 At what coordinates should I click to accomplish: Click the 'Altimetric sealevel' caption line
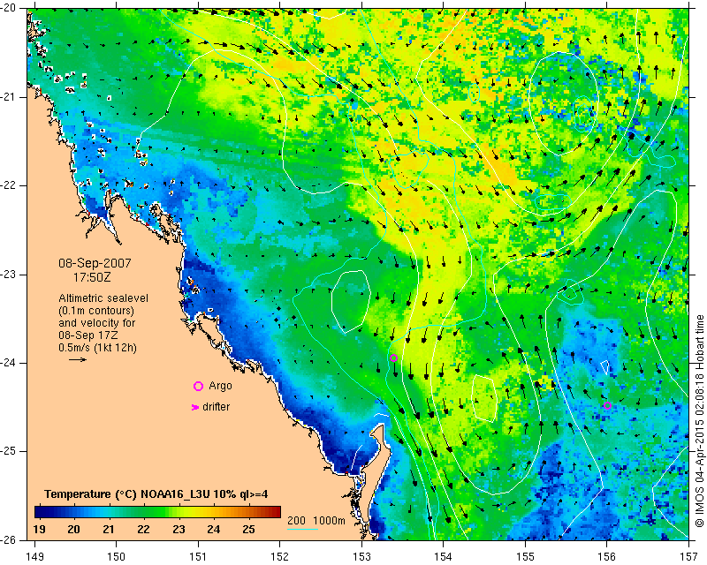tap(103, 298)
